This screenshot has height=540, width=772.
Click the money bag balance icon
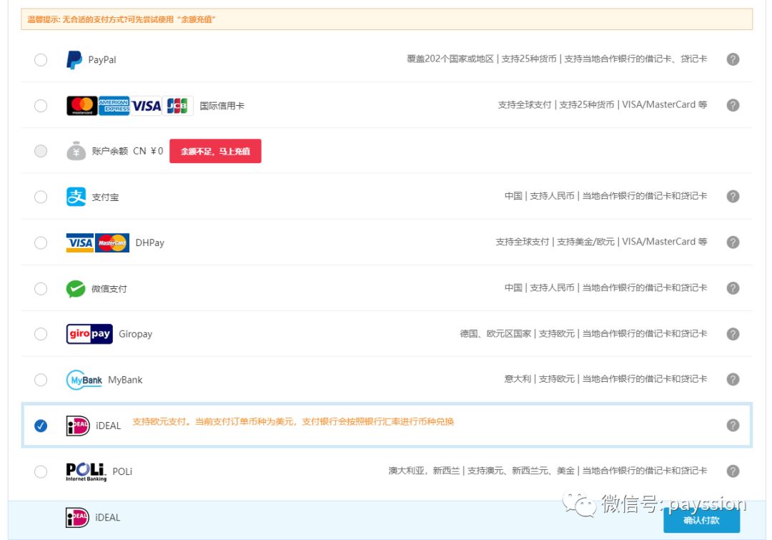pyautogui.click(x=76, y=151)
